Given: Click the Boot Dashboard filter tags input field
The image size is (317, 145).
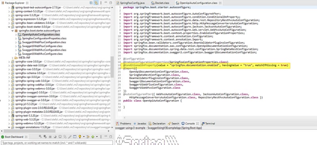Looking at the screenshot, I should [x=57, y=143].
